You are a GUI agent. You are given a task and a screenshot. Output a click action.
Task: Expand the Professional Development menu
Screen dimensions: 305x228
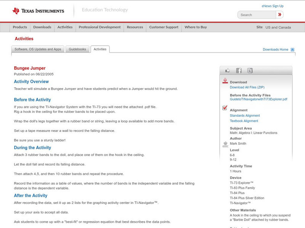100,27
